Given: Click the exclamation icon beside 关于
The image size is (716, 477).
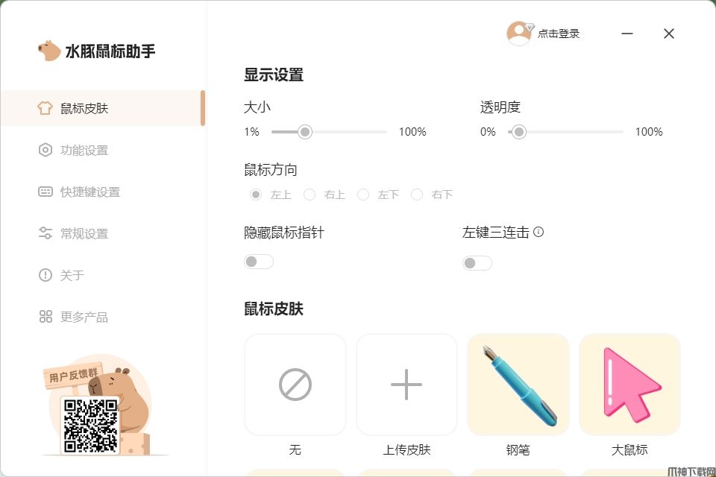Looking at the screenshot, I should point(45,275).
